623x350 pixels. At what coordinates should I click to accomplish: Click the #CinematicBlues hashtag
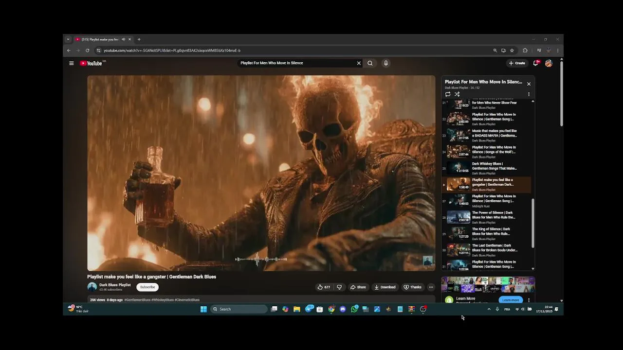[187, 300]
